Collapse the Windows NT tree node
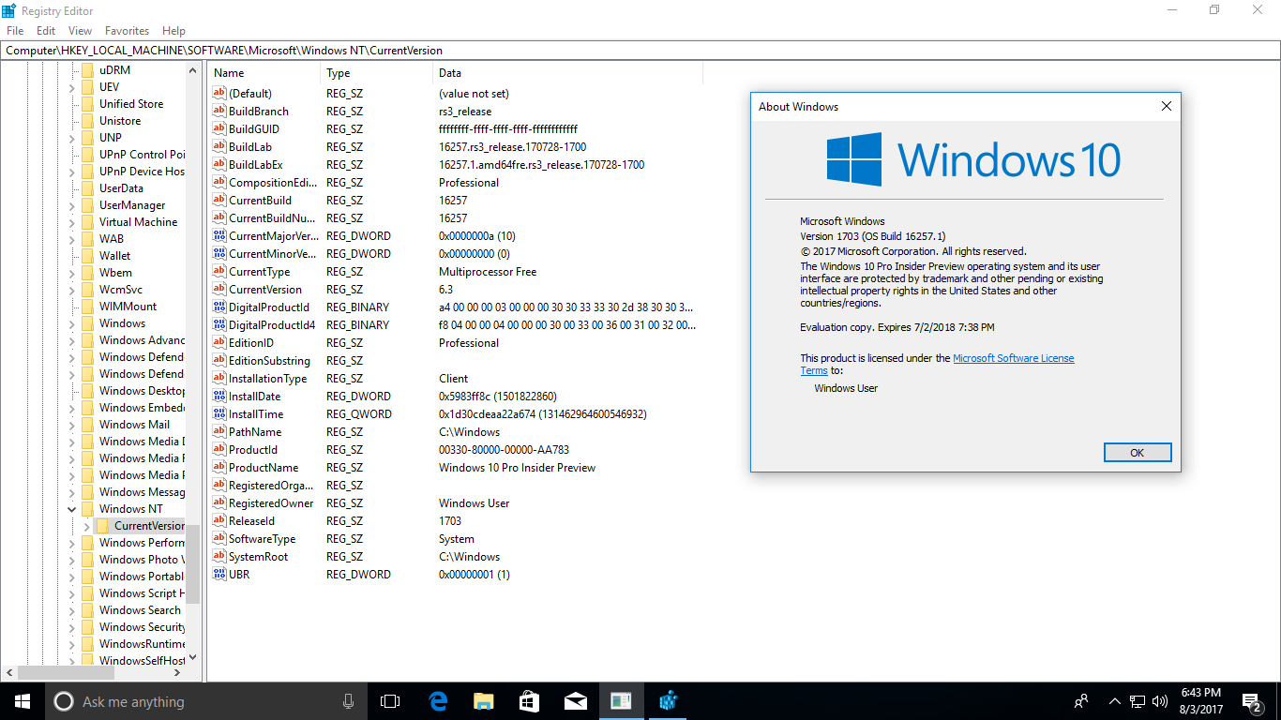 pos(72,509)
